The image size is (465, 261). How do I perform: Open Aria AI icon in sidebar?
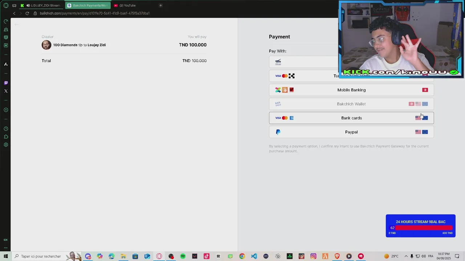tap(6, 64)
